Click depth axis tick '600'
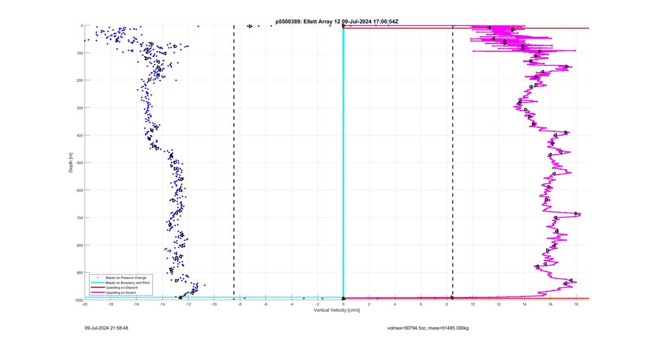 (x=79, y=190)
